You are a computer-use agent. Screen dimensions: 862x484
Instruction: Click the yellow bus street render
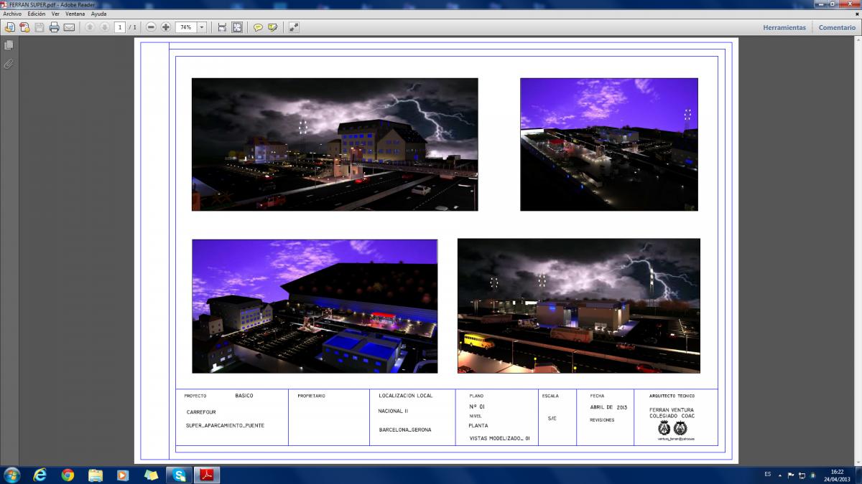[579, 305]
